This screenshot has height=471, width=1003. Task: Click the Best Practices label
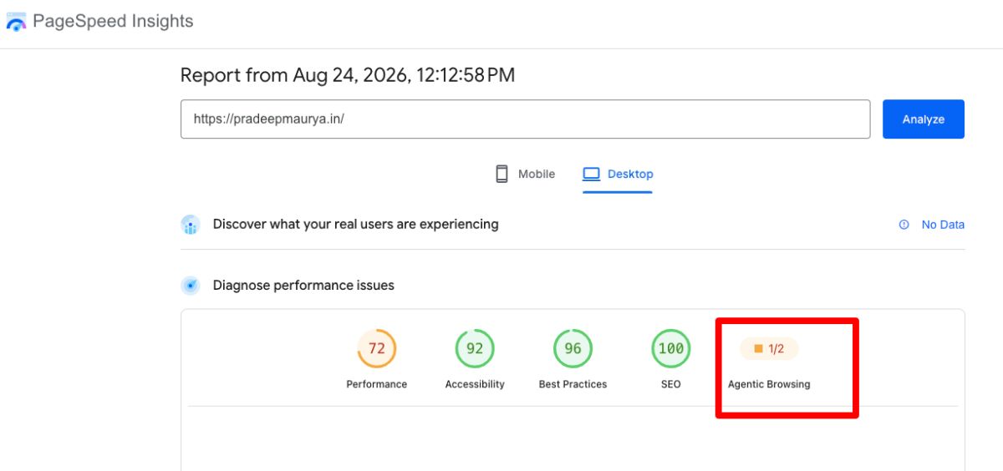coord(573,384)
